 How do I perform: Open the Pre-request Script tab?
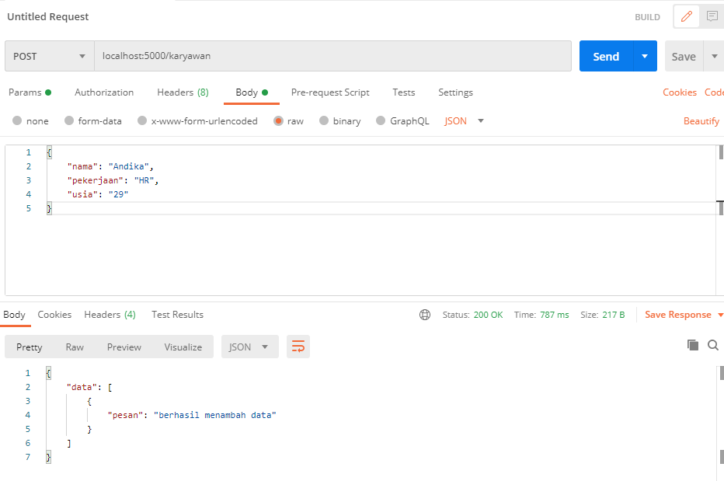click(330, 92)
